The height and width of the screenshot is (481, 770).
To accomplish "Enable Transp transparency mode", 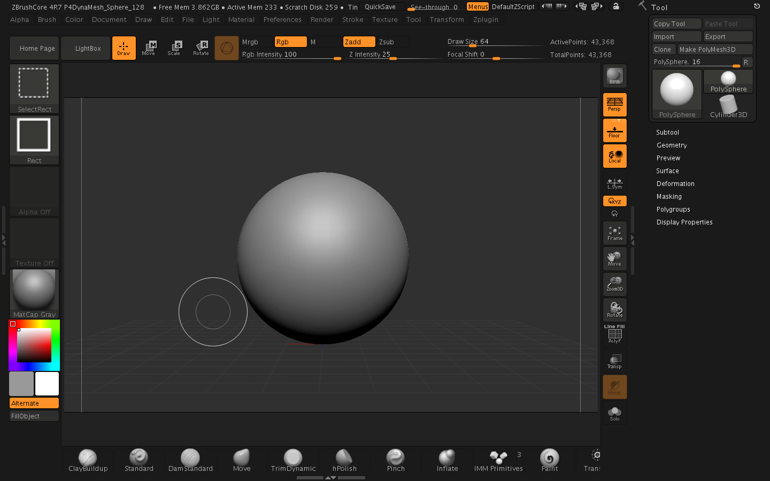I will (x=614, y=361).
